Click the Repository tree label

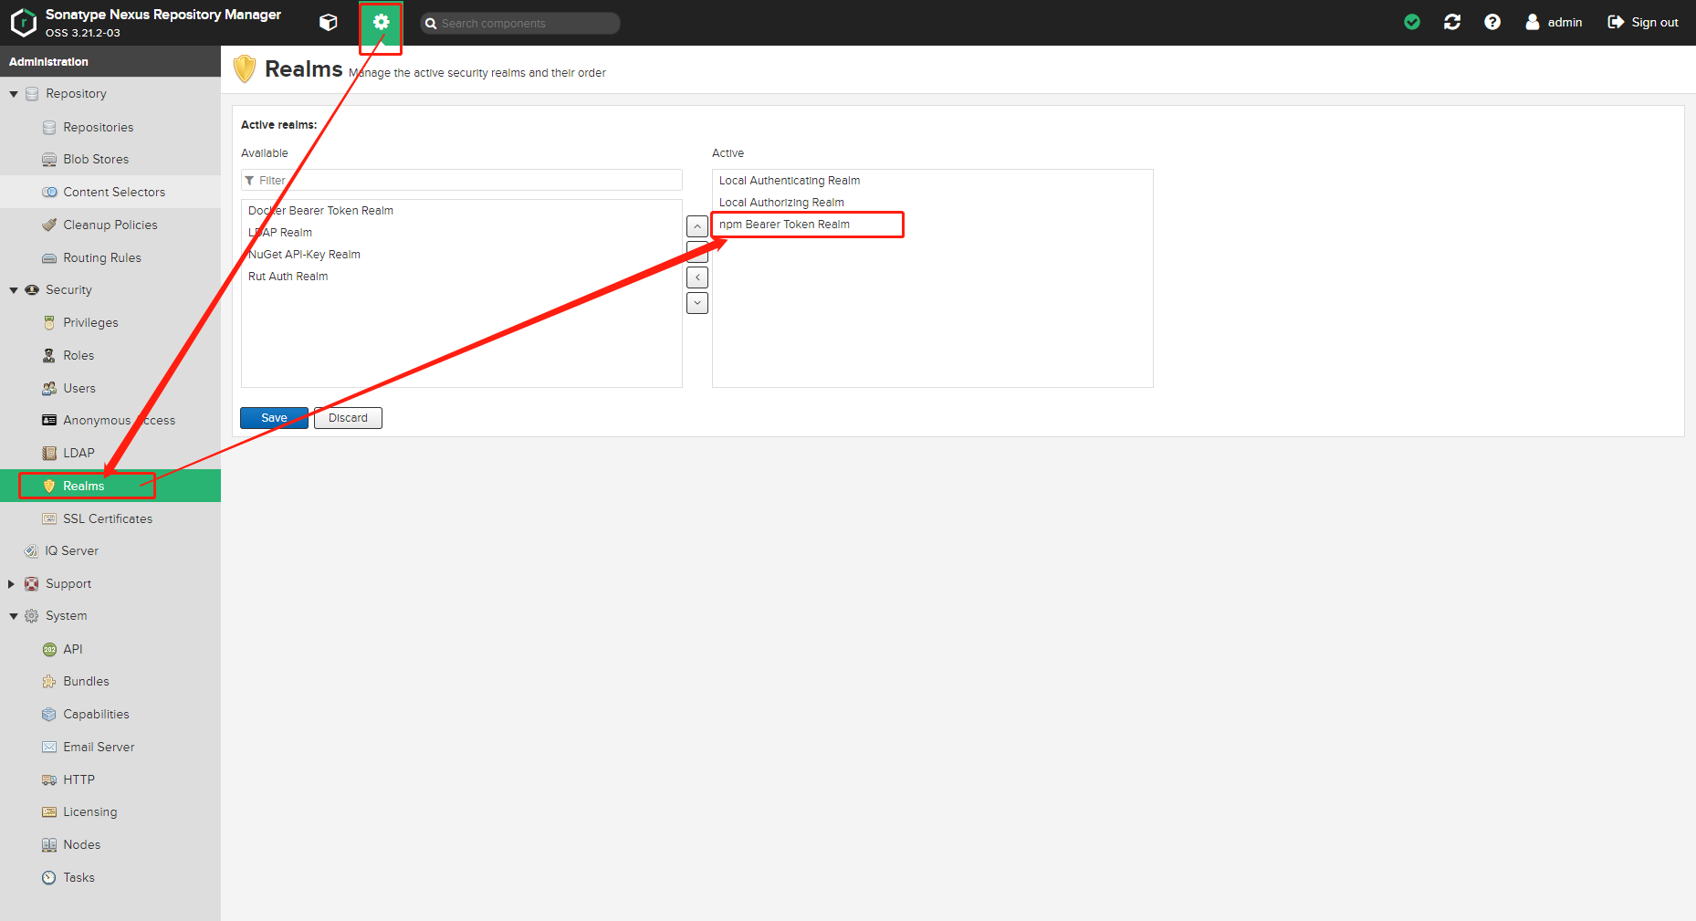pos(77,94)
